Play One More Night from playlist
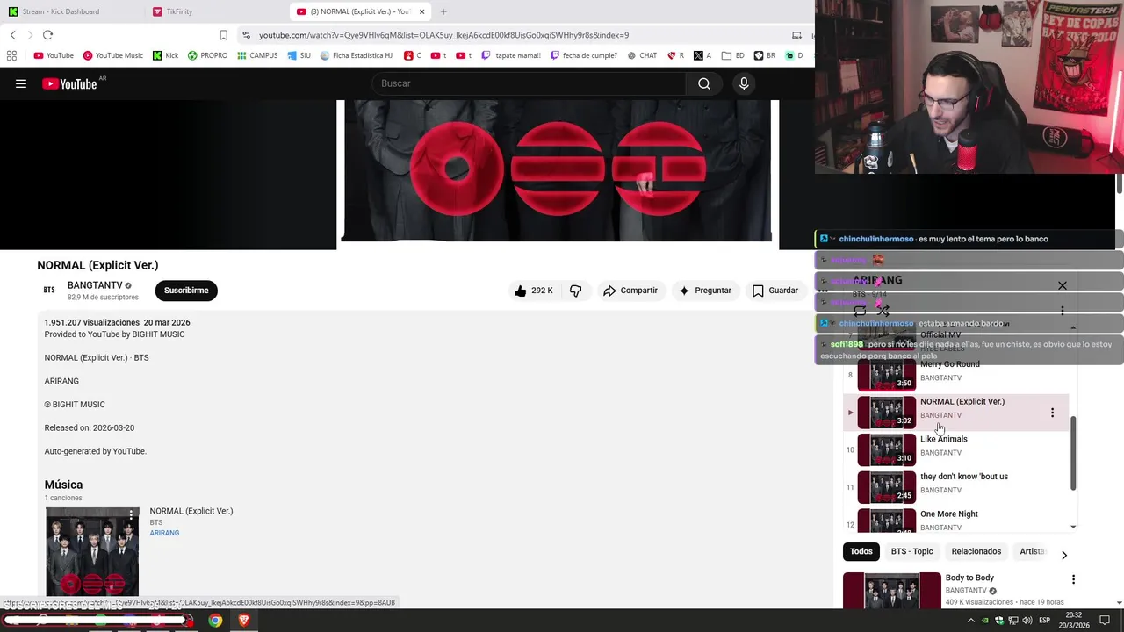This screenshot has height=632, width=1124. [x=956, y=520]
